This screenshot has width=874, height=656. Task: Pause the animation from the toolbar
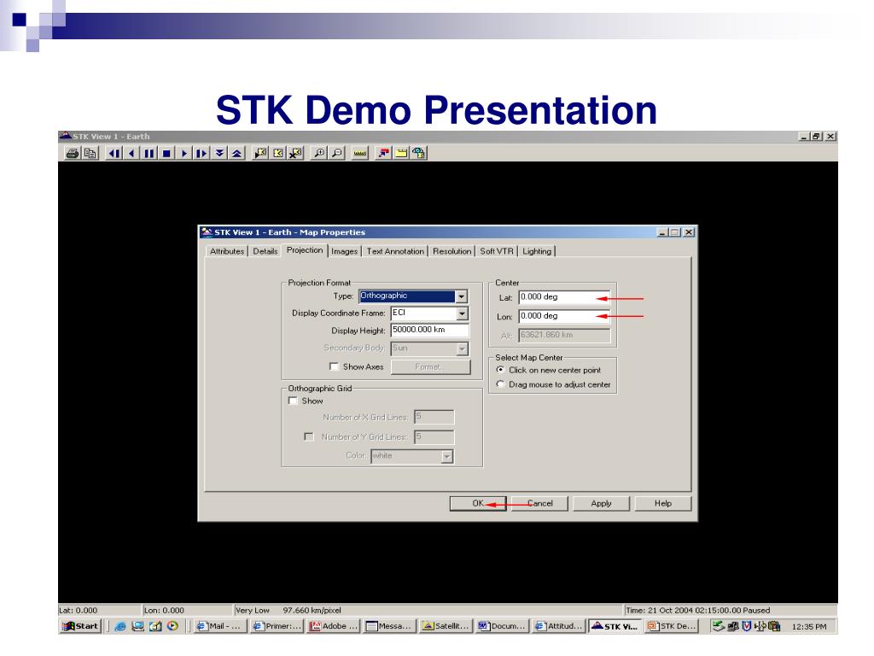coord(149,153)
